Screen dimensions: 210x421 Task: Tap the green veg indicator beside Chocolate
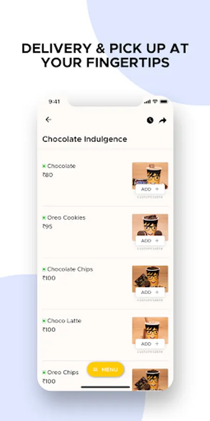coord(44,166)
